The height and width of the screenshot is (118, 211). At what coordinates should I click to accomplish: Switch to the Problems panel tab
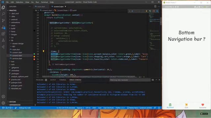coord(40,80)
